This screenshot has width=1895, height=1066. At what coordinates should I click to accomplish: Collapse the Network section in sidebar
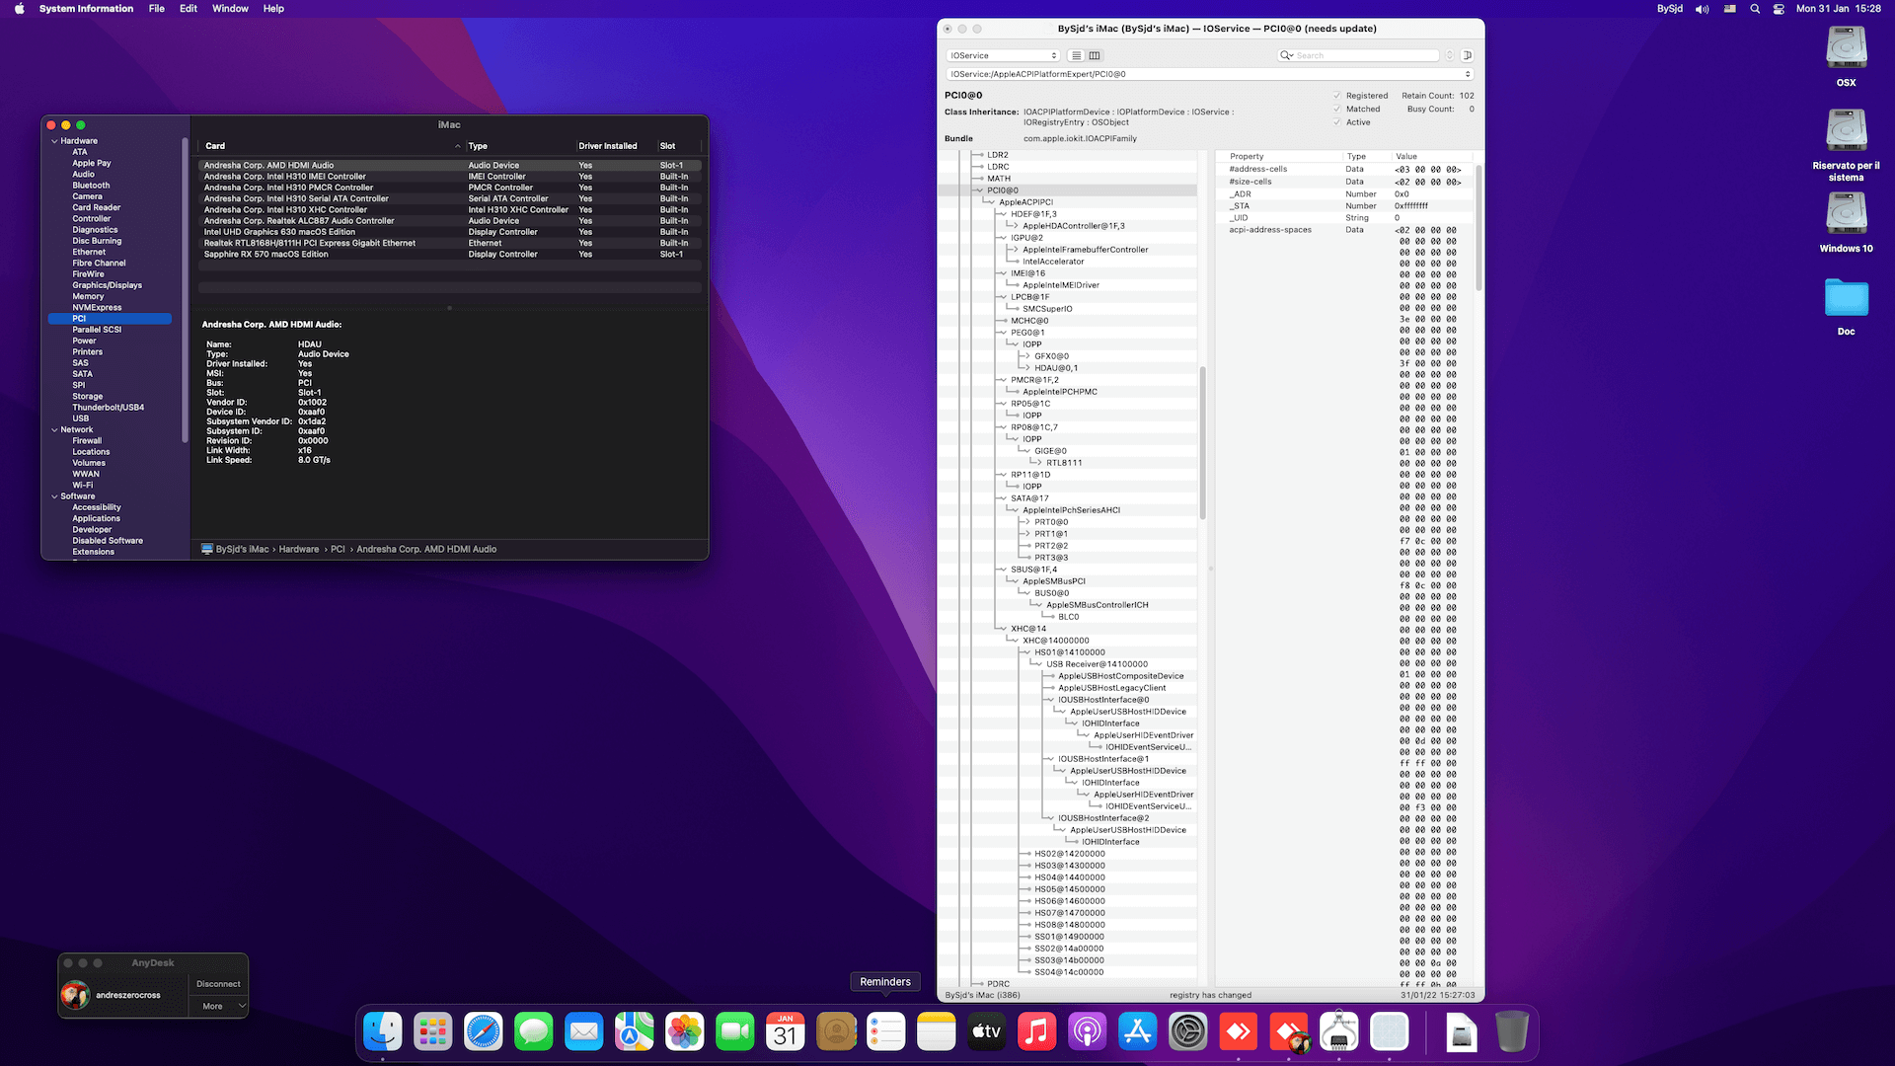54,430
